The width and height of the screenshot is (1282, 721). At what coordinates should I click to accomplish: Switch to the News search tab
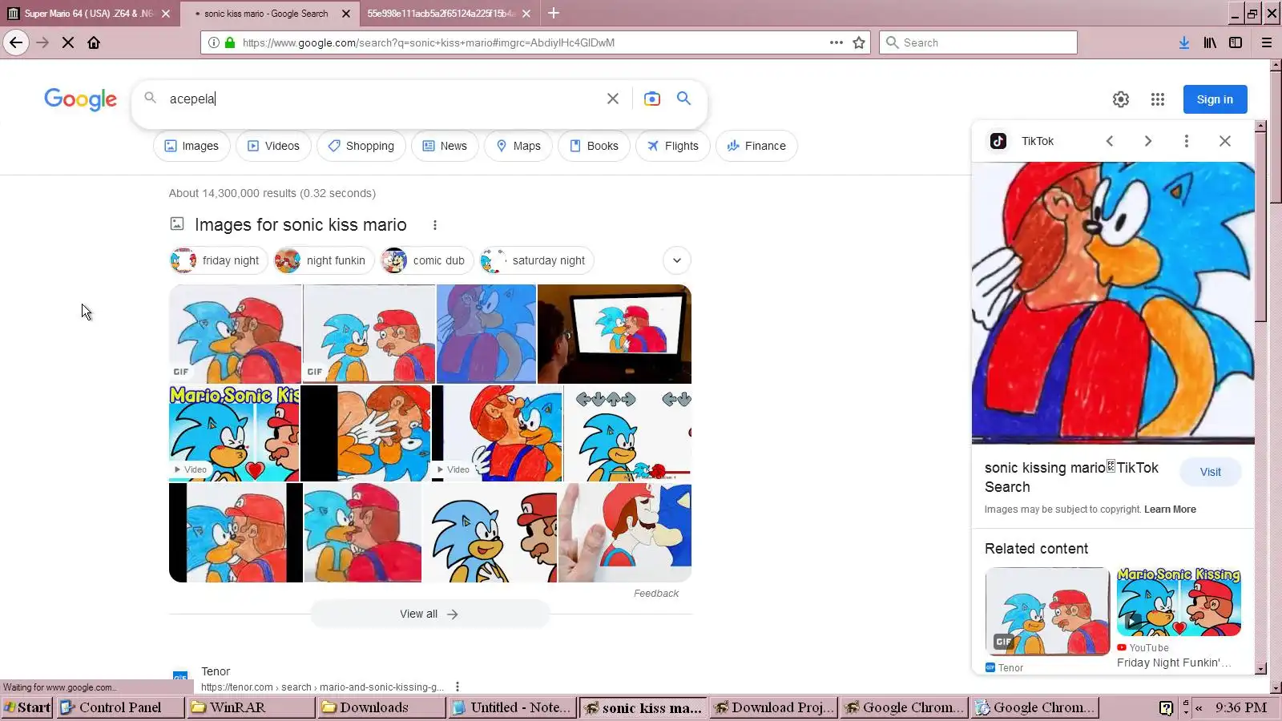click(445, 146)
